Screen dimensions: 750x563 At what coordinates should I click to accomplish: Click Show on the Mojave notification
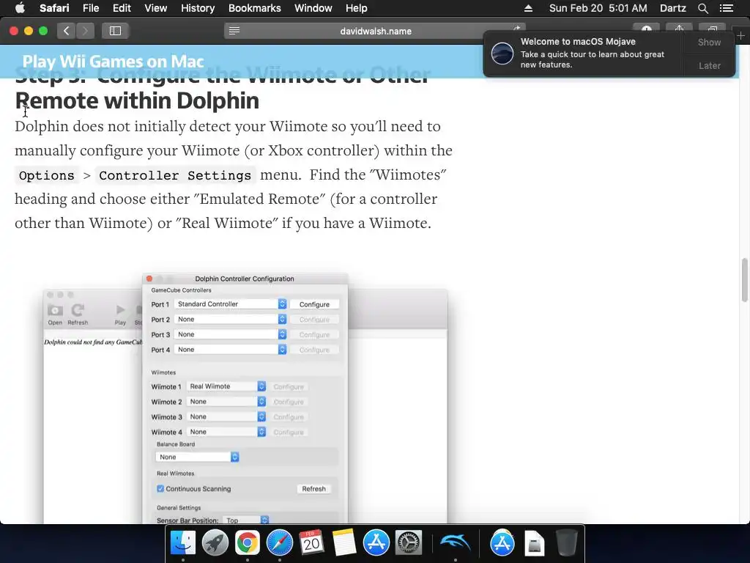pos(709,42)
